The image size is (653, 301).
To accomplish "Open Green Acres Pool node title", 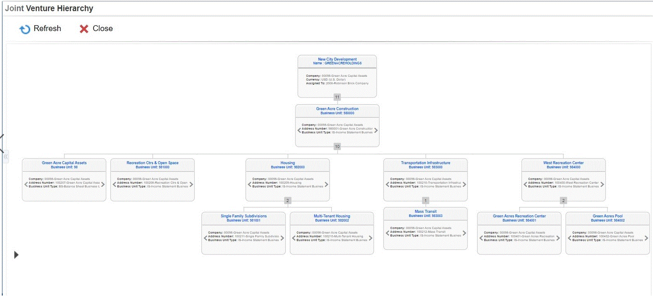I will [608, 216].
